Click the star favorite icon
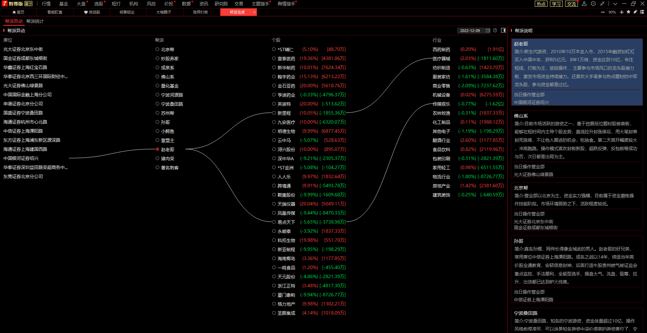Viewport: 647px width, 333px height. click(628, 12)
